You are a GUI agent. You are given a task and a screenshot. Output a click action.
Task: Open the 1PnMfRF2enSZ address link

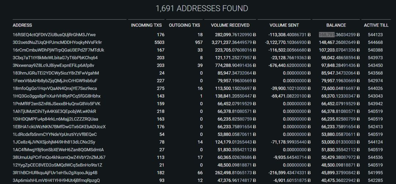click(x=56, y=104)
